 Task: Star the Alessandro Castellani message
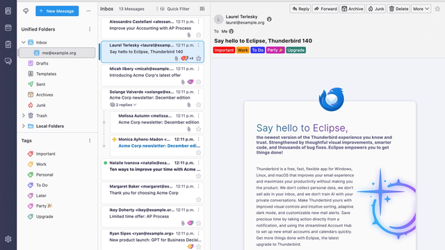click(x=198, y=35)
